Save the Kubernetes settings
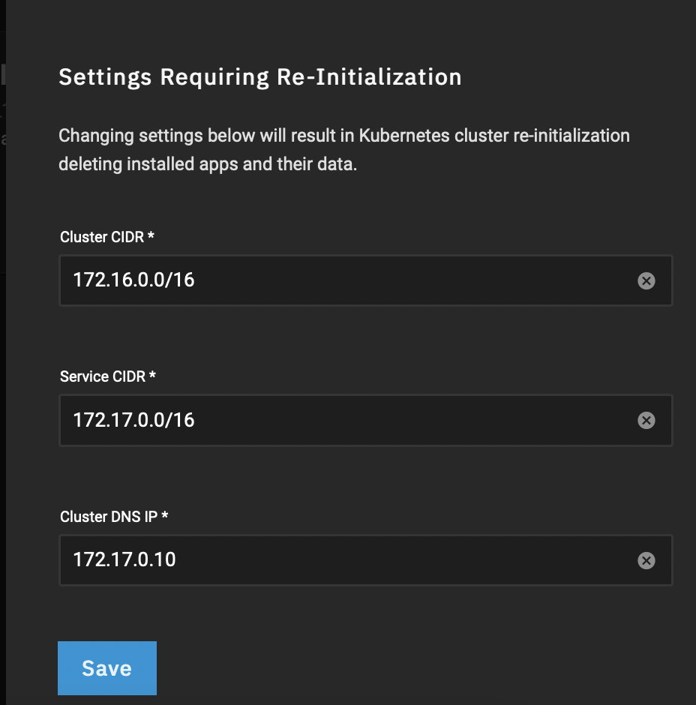 click(107, 668)
